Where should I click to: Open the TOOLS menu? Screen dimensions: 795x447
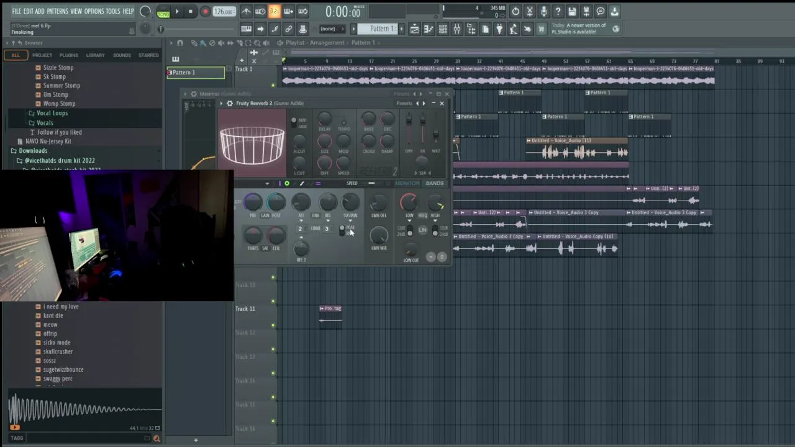tap(112, 11)
